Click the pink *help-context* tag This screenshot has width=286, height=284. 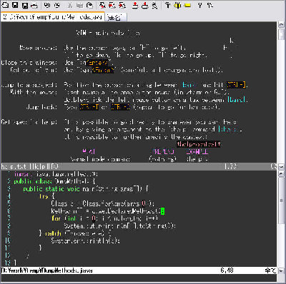pos(199,144)
